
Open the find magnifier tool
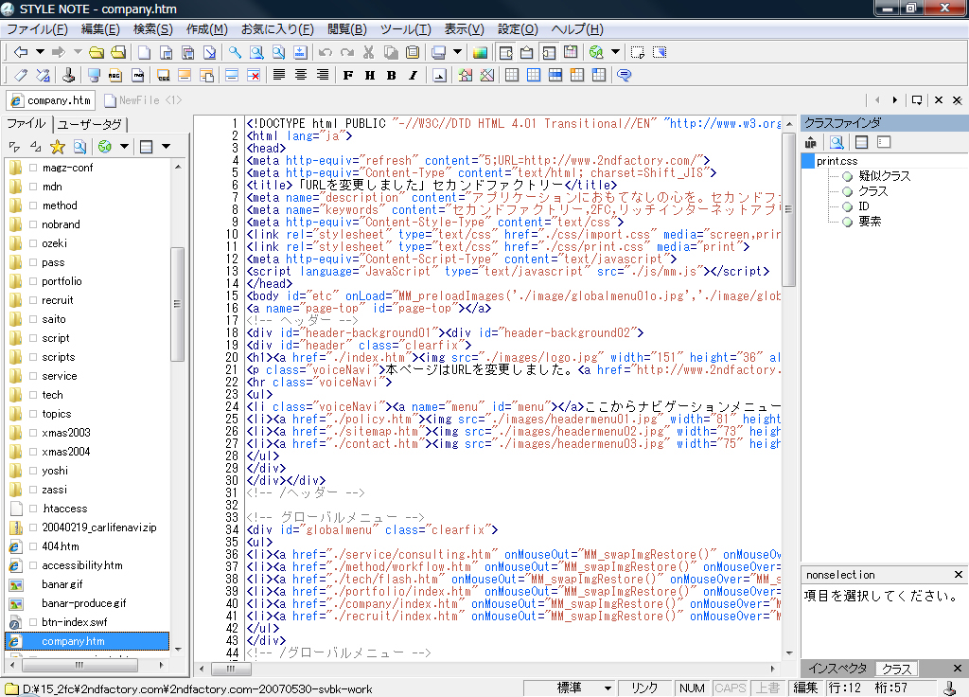point(235,53)
